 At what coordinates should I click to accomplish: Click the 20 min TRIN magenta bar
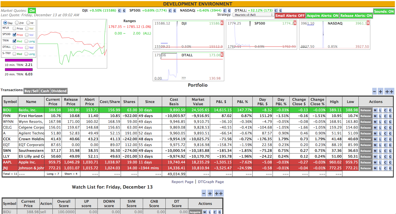(x=19, y=70)
